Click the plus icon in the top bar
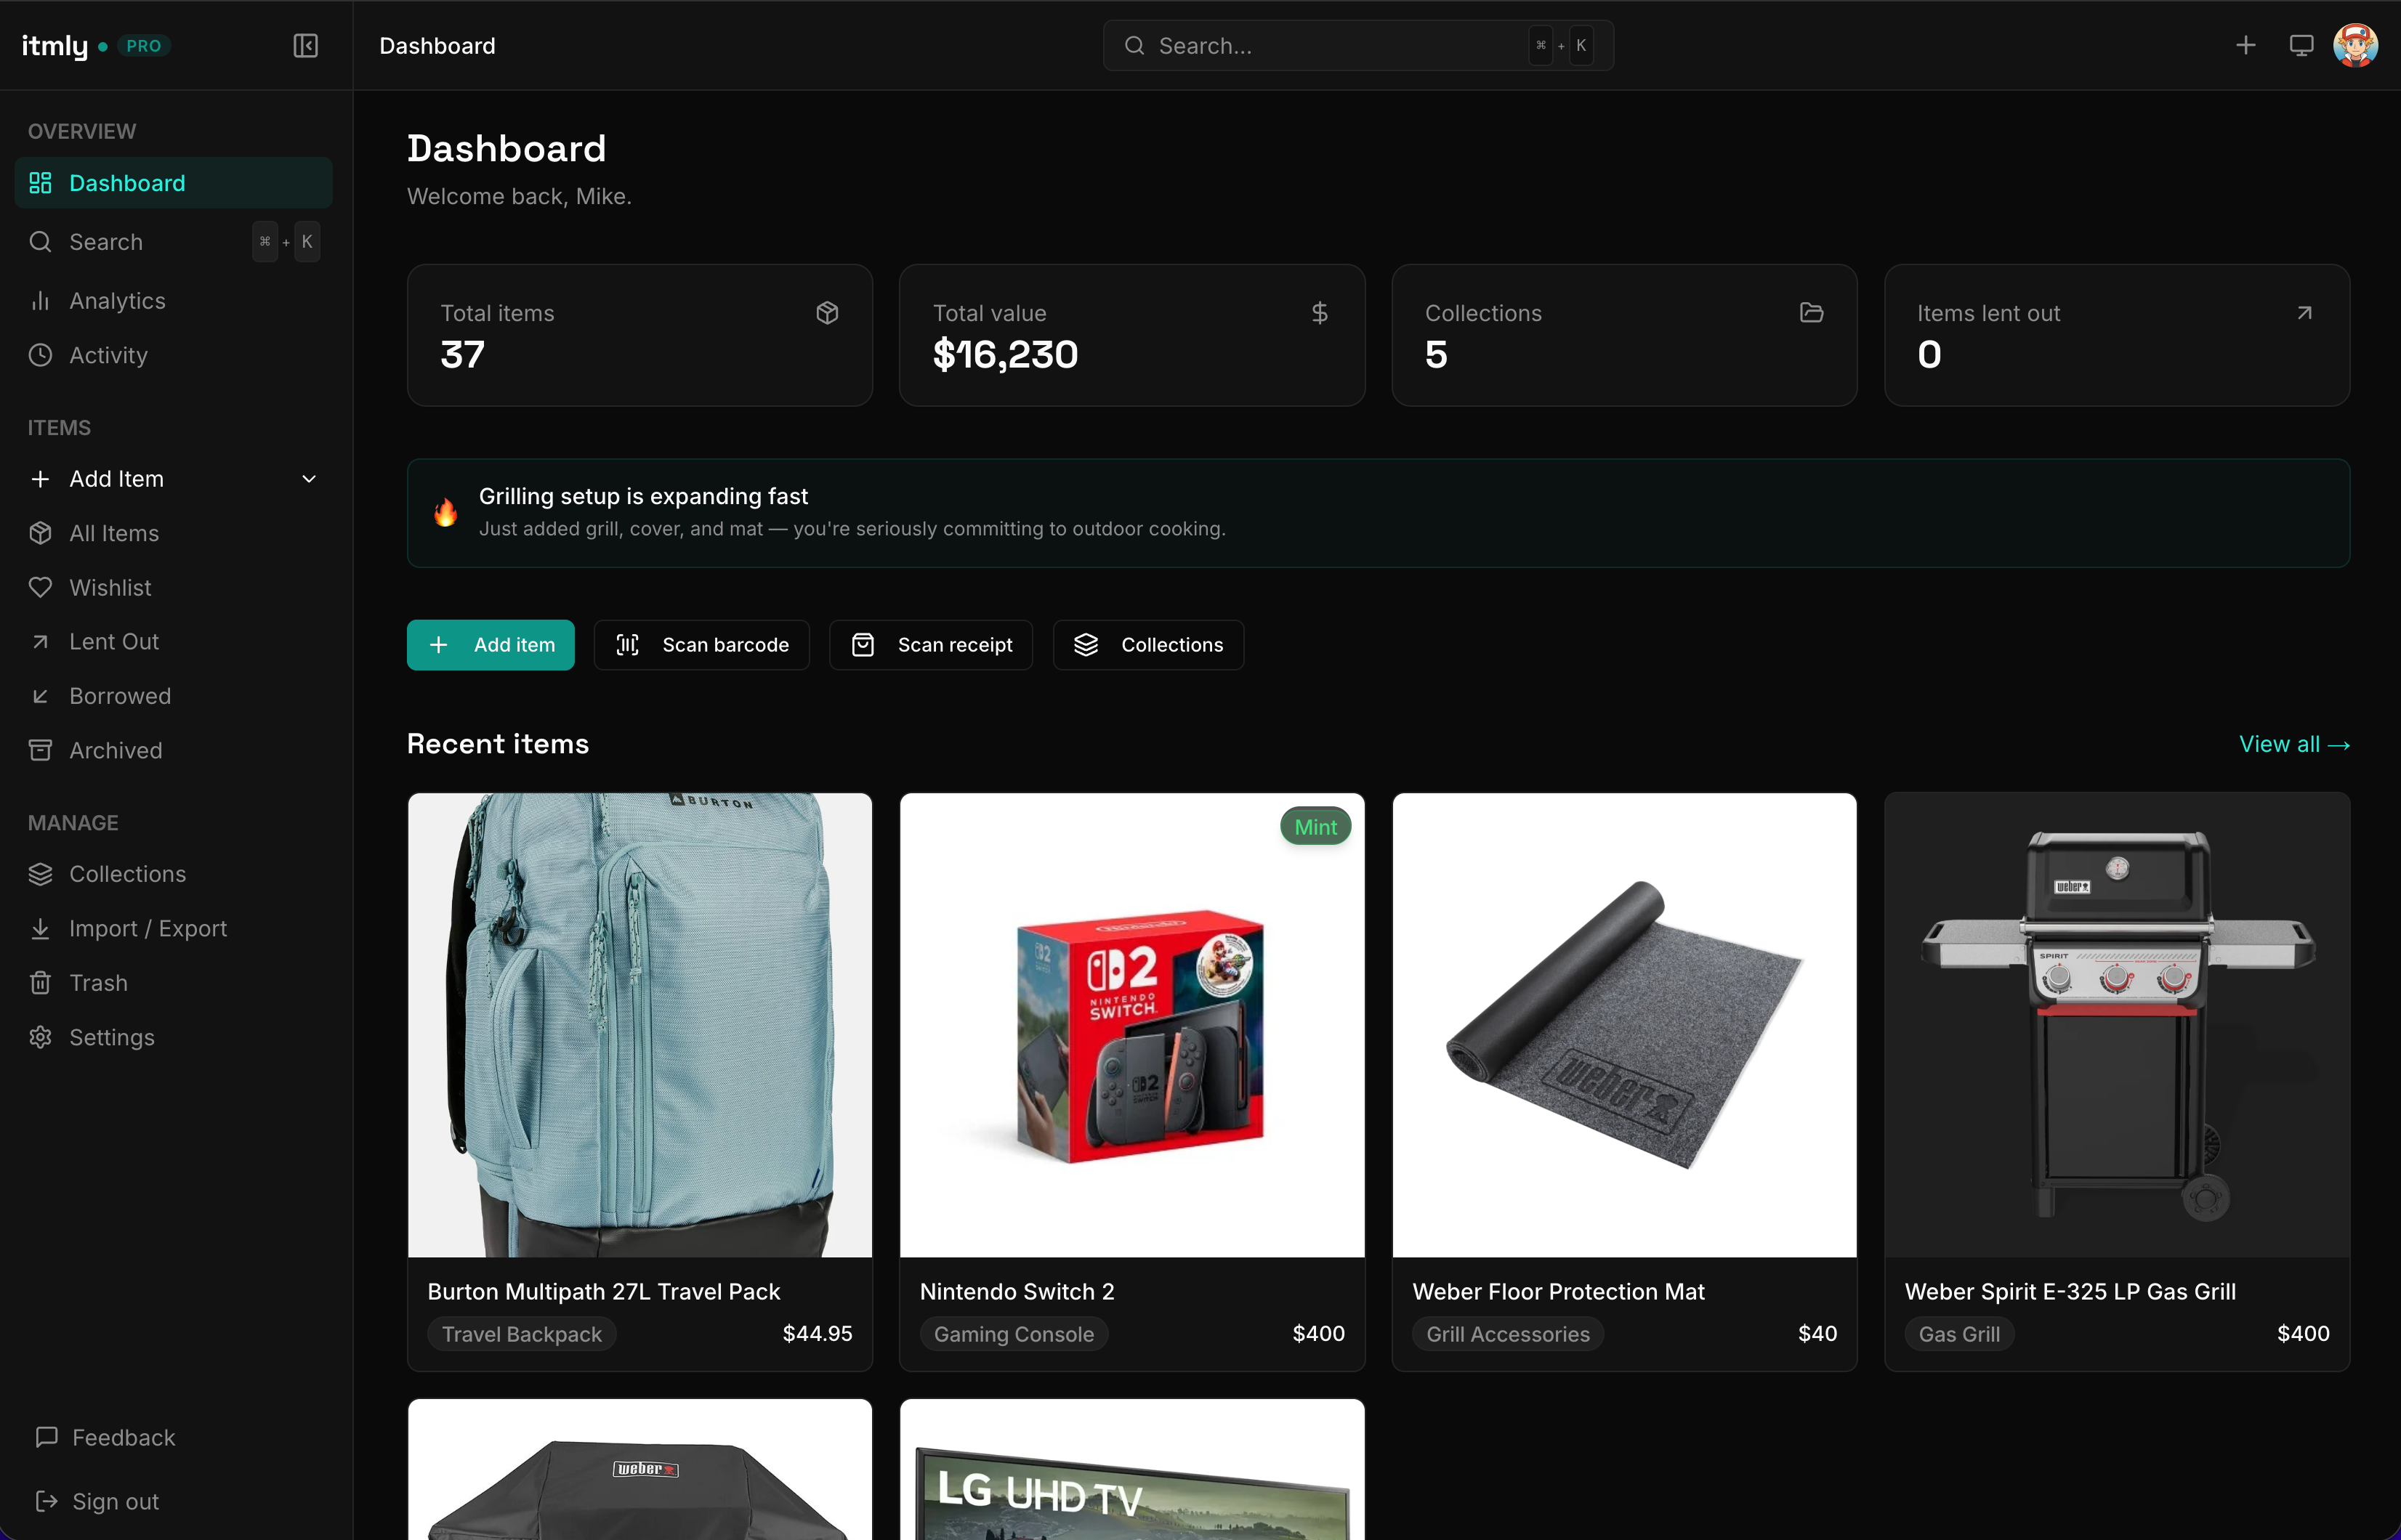 point(2246,46)
